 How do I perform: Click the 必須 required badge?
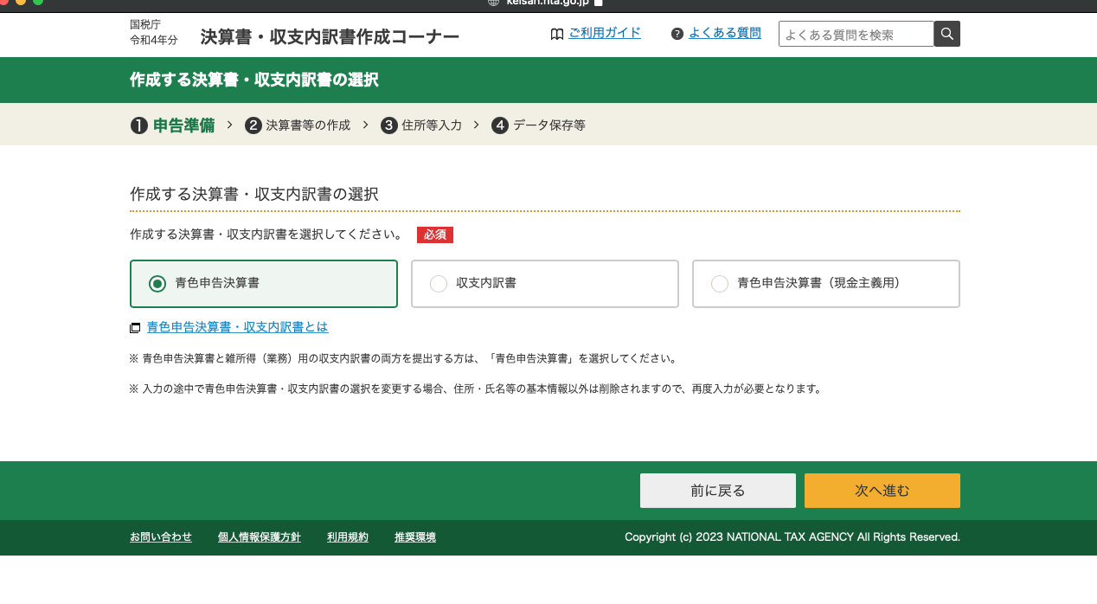click(x=435, y=235)
